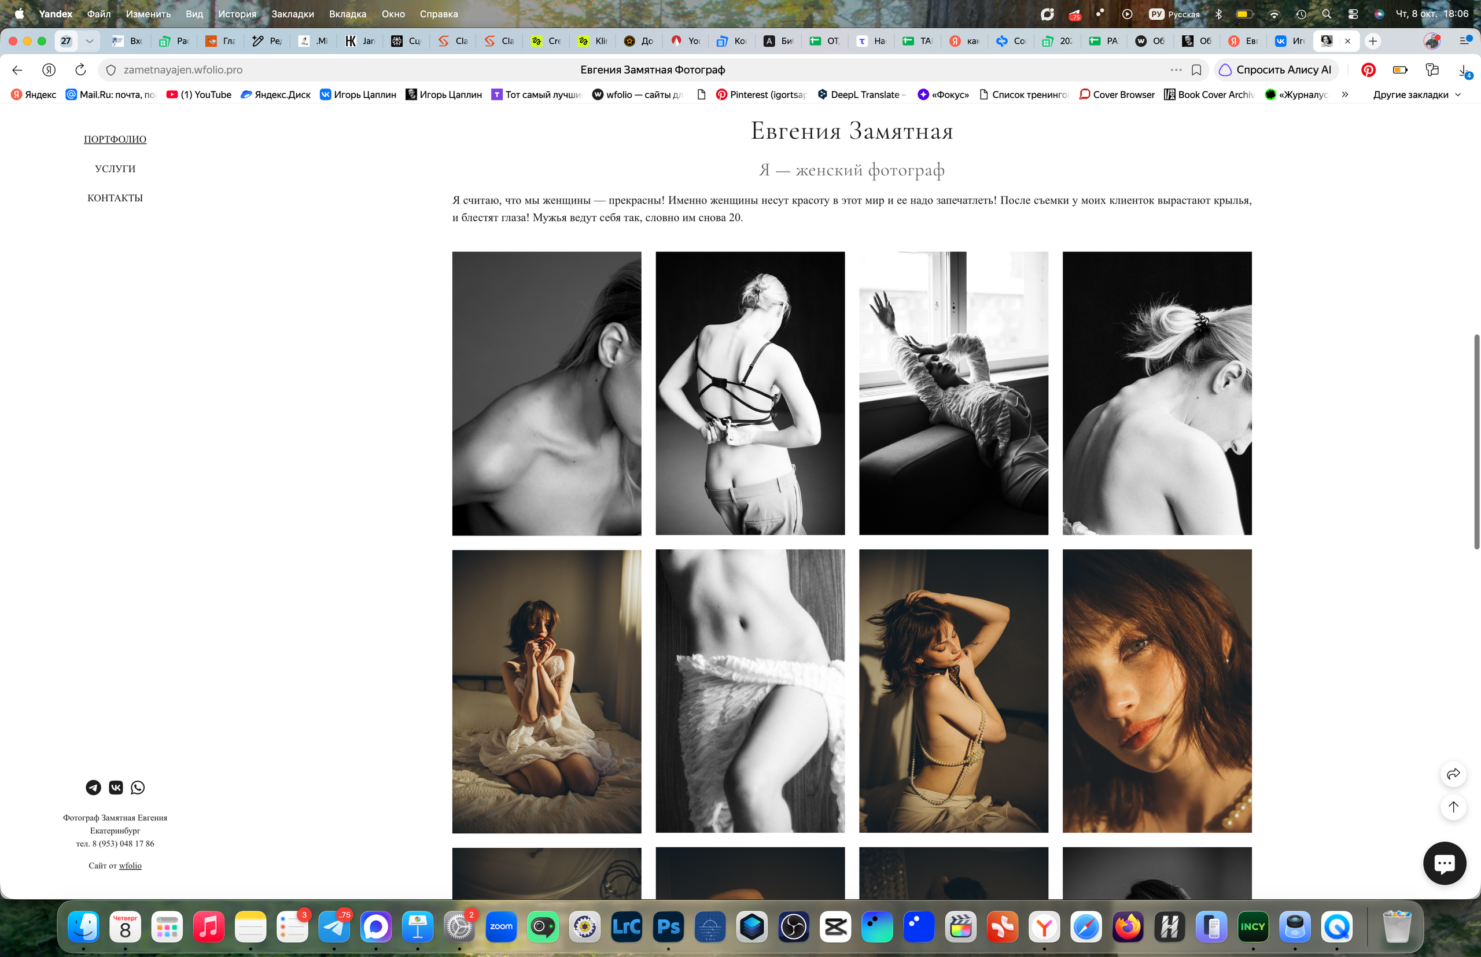Click the Спросить Алису AI button
Screen dimensions: 1481x957
pyautogui.click(x=1275, y=69)
